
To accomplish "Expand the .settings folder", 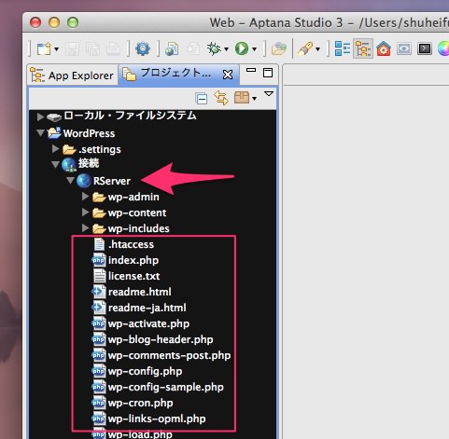I will pyautogui.click(x=55, y=148).
